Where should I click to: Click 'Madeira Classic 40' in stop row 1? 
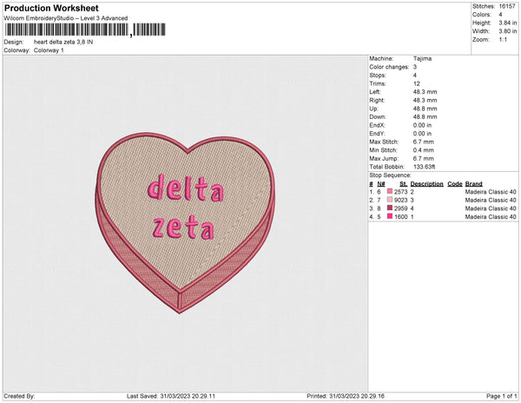pyautogui.click(x=491, y=192)
